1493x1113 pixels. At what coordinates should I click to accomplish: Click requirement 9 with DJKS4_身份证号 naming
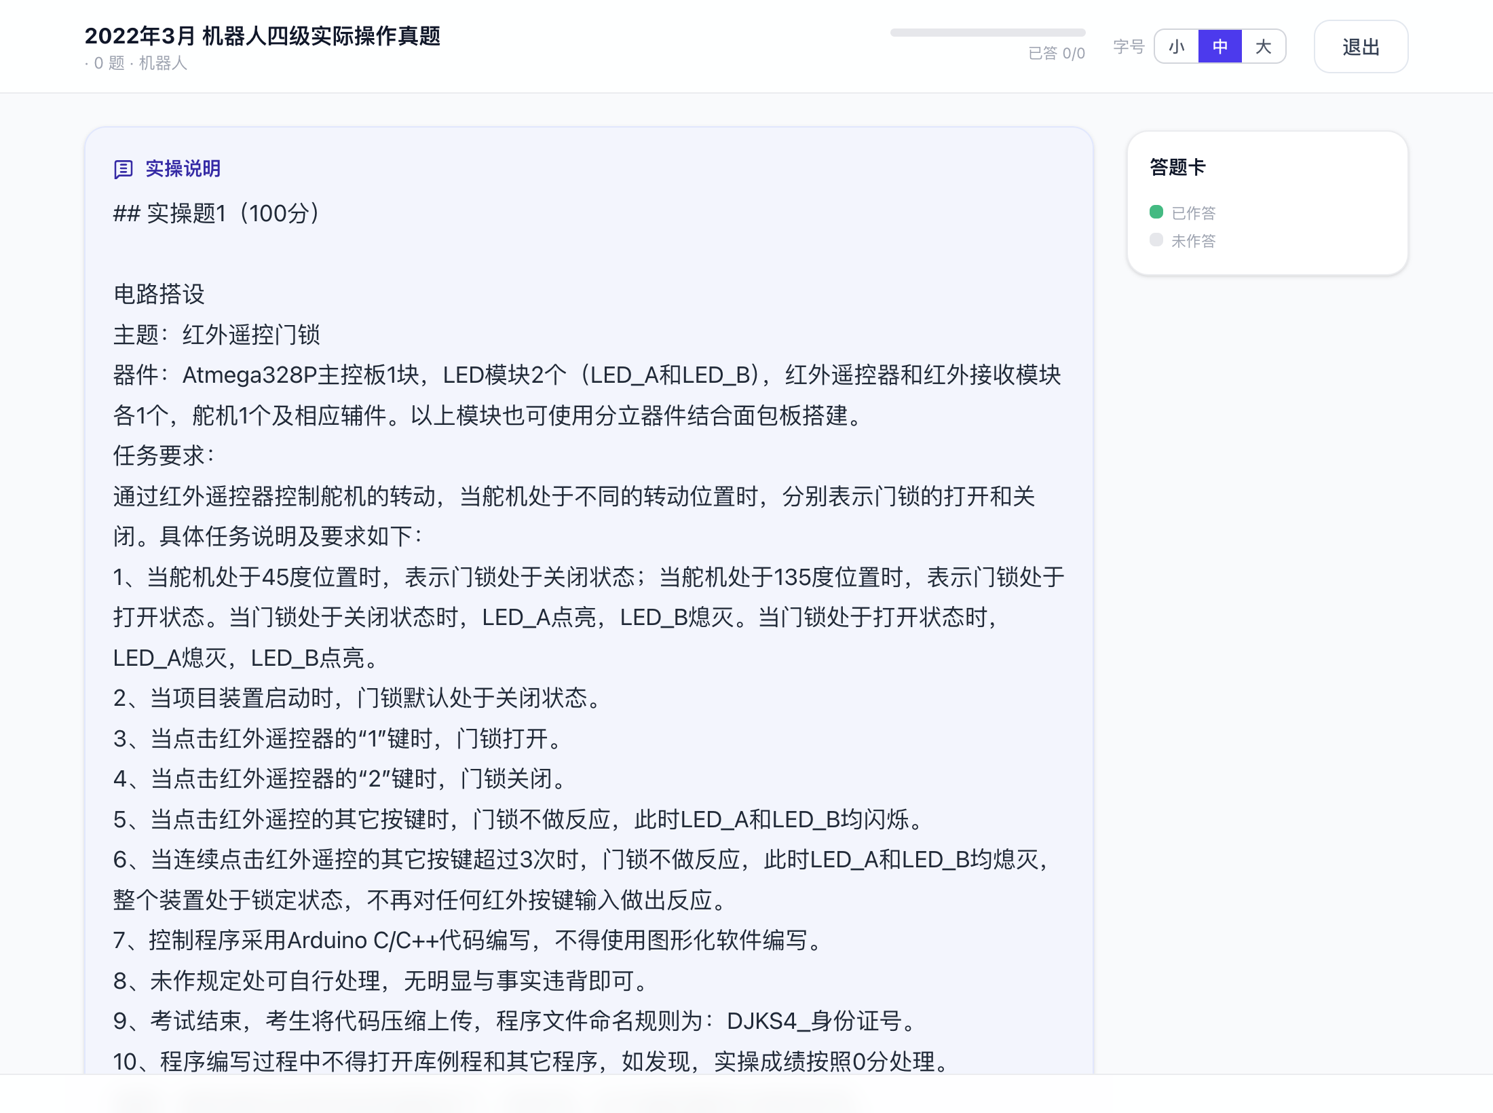pyautogui.click(x=516, y=1021)
